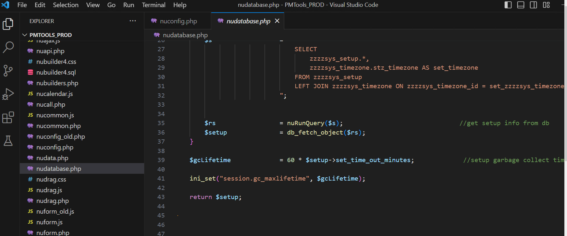Toggle secondary side bar layout icon

tap(533, 5)
